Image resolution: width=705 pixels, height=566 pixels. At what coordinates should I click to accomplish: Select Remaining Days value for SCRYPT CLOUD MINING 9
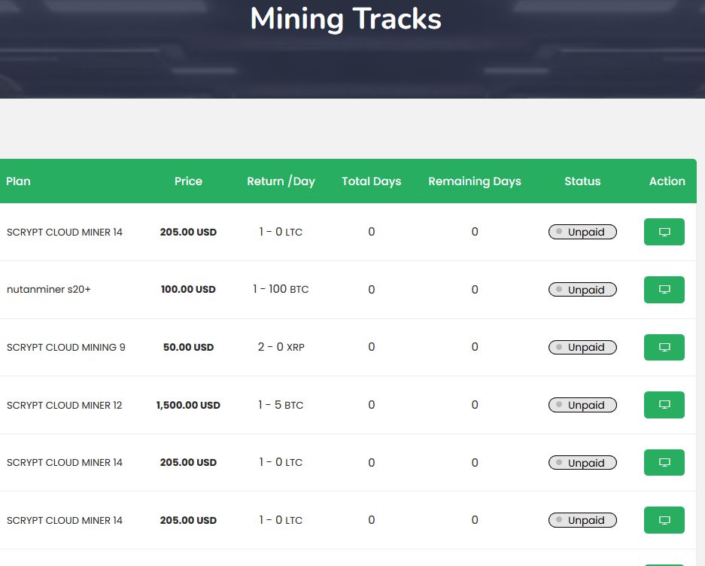tap(475, 347)
